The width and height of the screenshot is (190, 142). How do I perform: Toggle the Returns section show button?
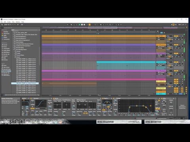[x=186, y=89]
